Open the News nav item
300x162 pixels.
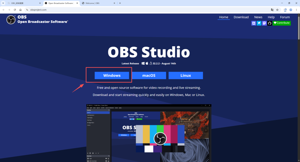click(258, 17)
